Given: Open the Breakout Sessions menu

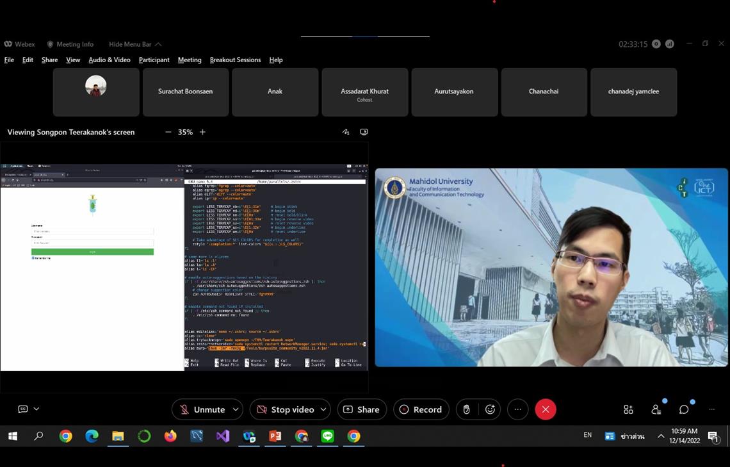Looking at the screenshot, I should click(x=235, y=60).
